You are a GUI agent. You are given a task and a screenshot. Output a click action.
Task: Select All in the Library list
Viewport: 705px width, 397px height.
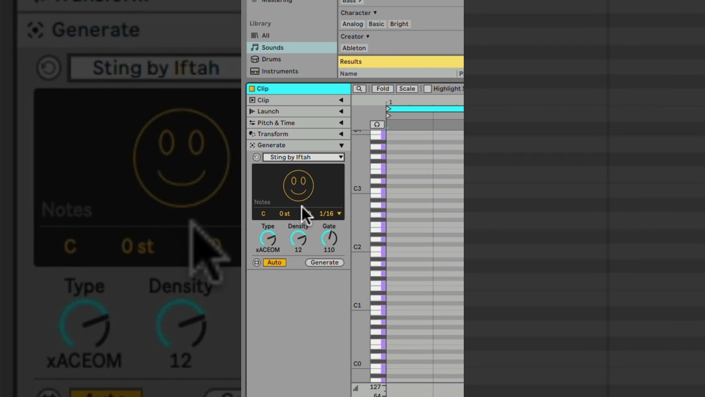292,35
